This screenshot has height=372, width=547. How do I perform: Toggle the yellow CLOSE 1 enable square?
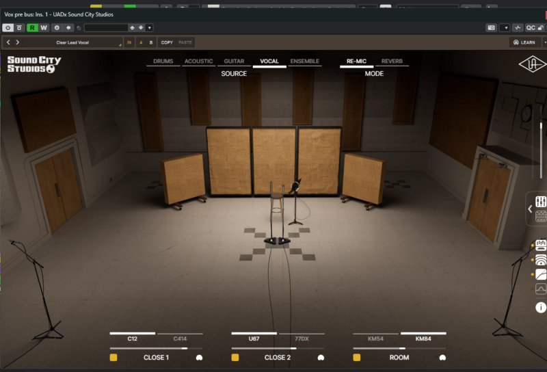[x=114, y=358]
